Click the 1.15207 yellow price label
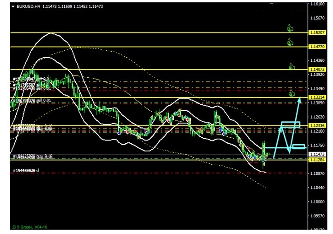The width and height of the screenshot is (333, 234). [x=316, y=33]
